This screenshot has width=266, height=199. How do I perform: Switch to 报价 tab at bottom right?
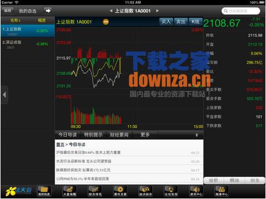tap(214, 181)
